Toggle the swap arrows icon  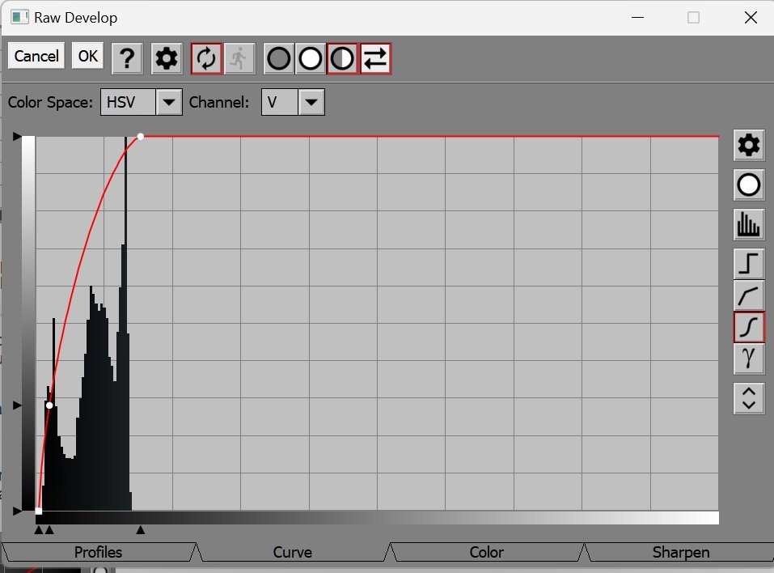375,59
